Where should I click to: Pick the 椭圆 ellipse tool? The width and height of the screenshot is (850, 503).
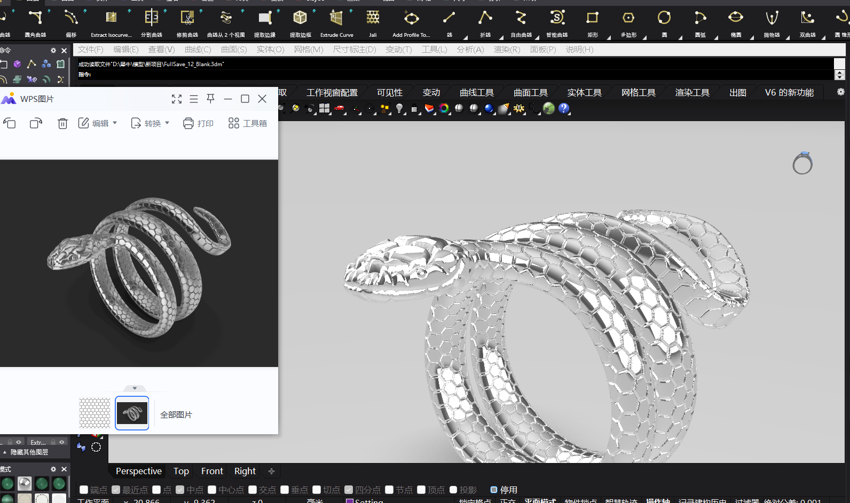735,19
